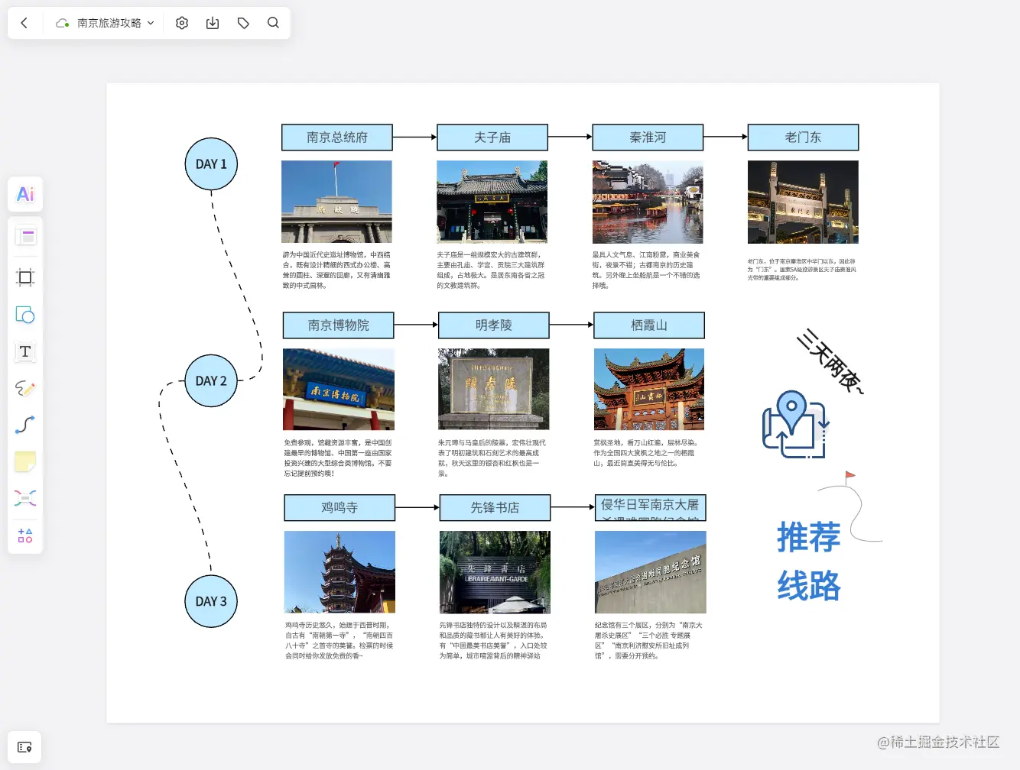Select the 南京总统府 label box
Screen dimensions: 1020x770
coord(337,137)
